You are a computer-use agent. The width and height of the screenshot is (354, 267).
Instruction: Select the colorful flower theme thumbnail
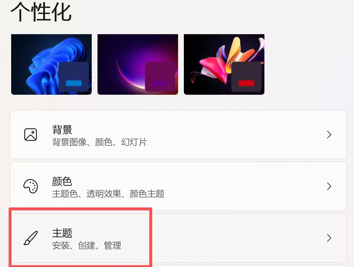(x=224, y=64)
